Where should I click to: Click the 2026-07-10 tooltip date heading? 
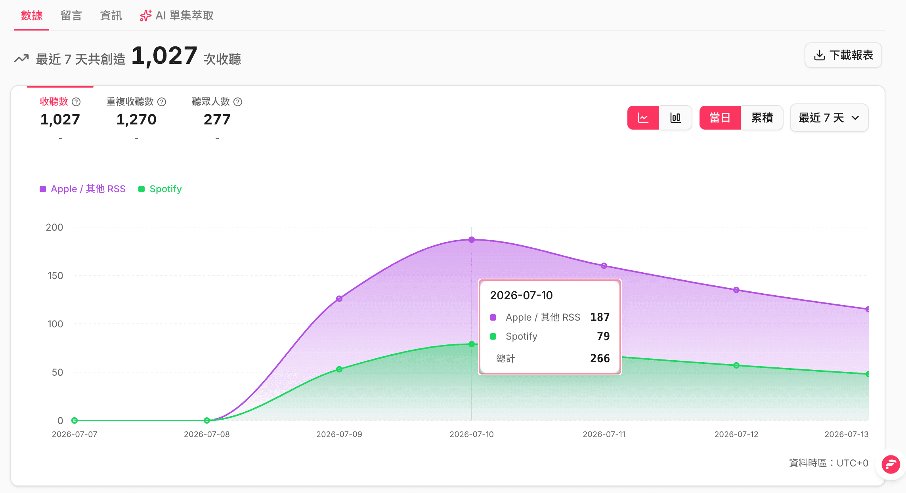521,295
